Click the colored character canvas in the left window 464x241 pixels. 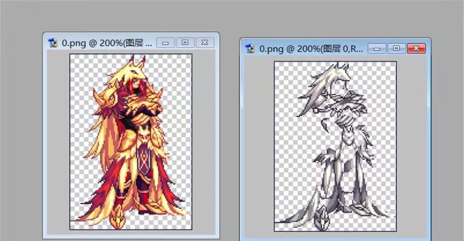coord(131,142)
